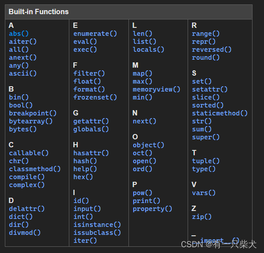The image size is (264, 253).
Task: Click the oct() link
Action: pyautogui.click(x=143, y=153)
